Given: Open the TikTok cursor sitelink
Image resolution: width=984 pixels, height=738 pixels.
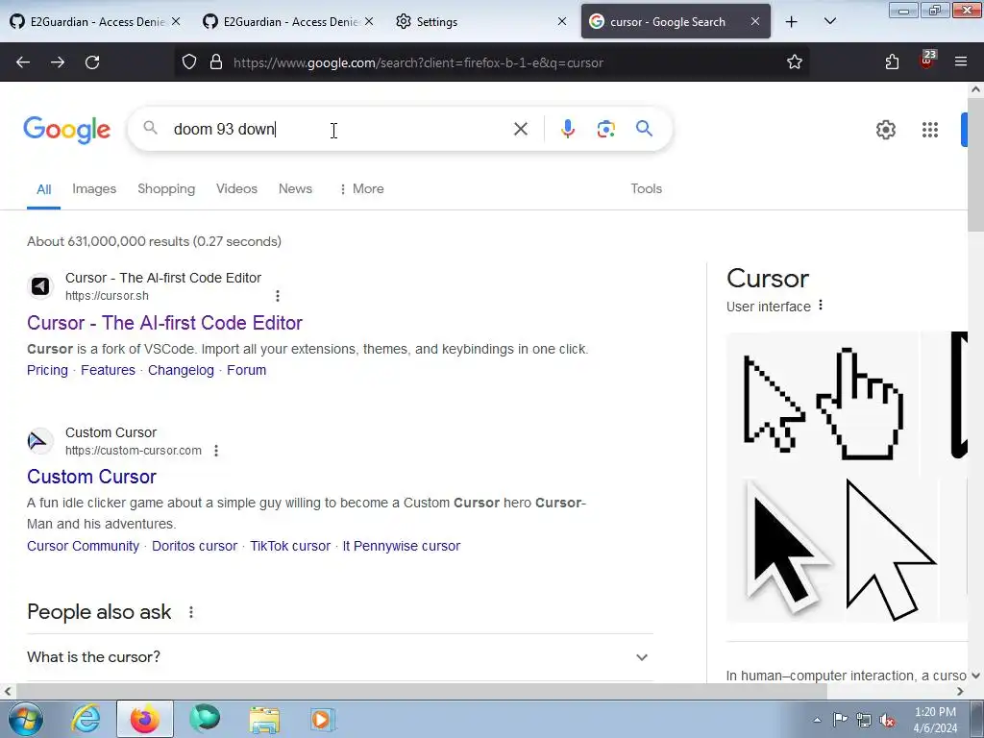Looking at the screenshot, I should (x=290, y=546).
